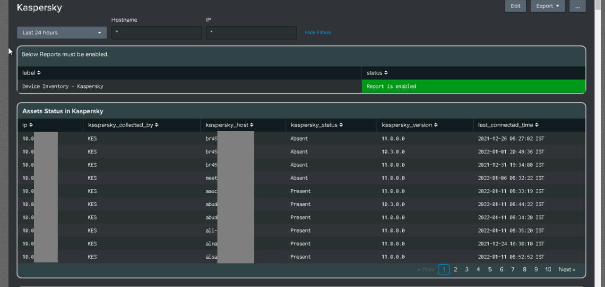605x287 pixels.
Task: Sort assets by kaspersky_version column
Action: point(410,125)
